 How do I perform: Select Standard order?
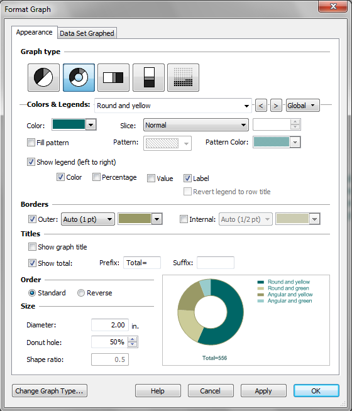pos(32,293)
